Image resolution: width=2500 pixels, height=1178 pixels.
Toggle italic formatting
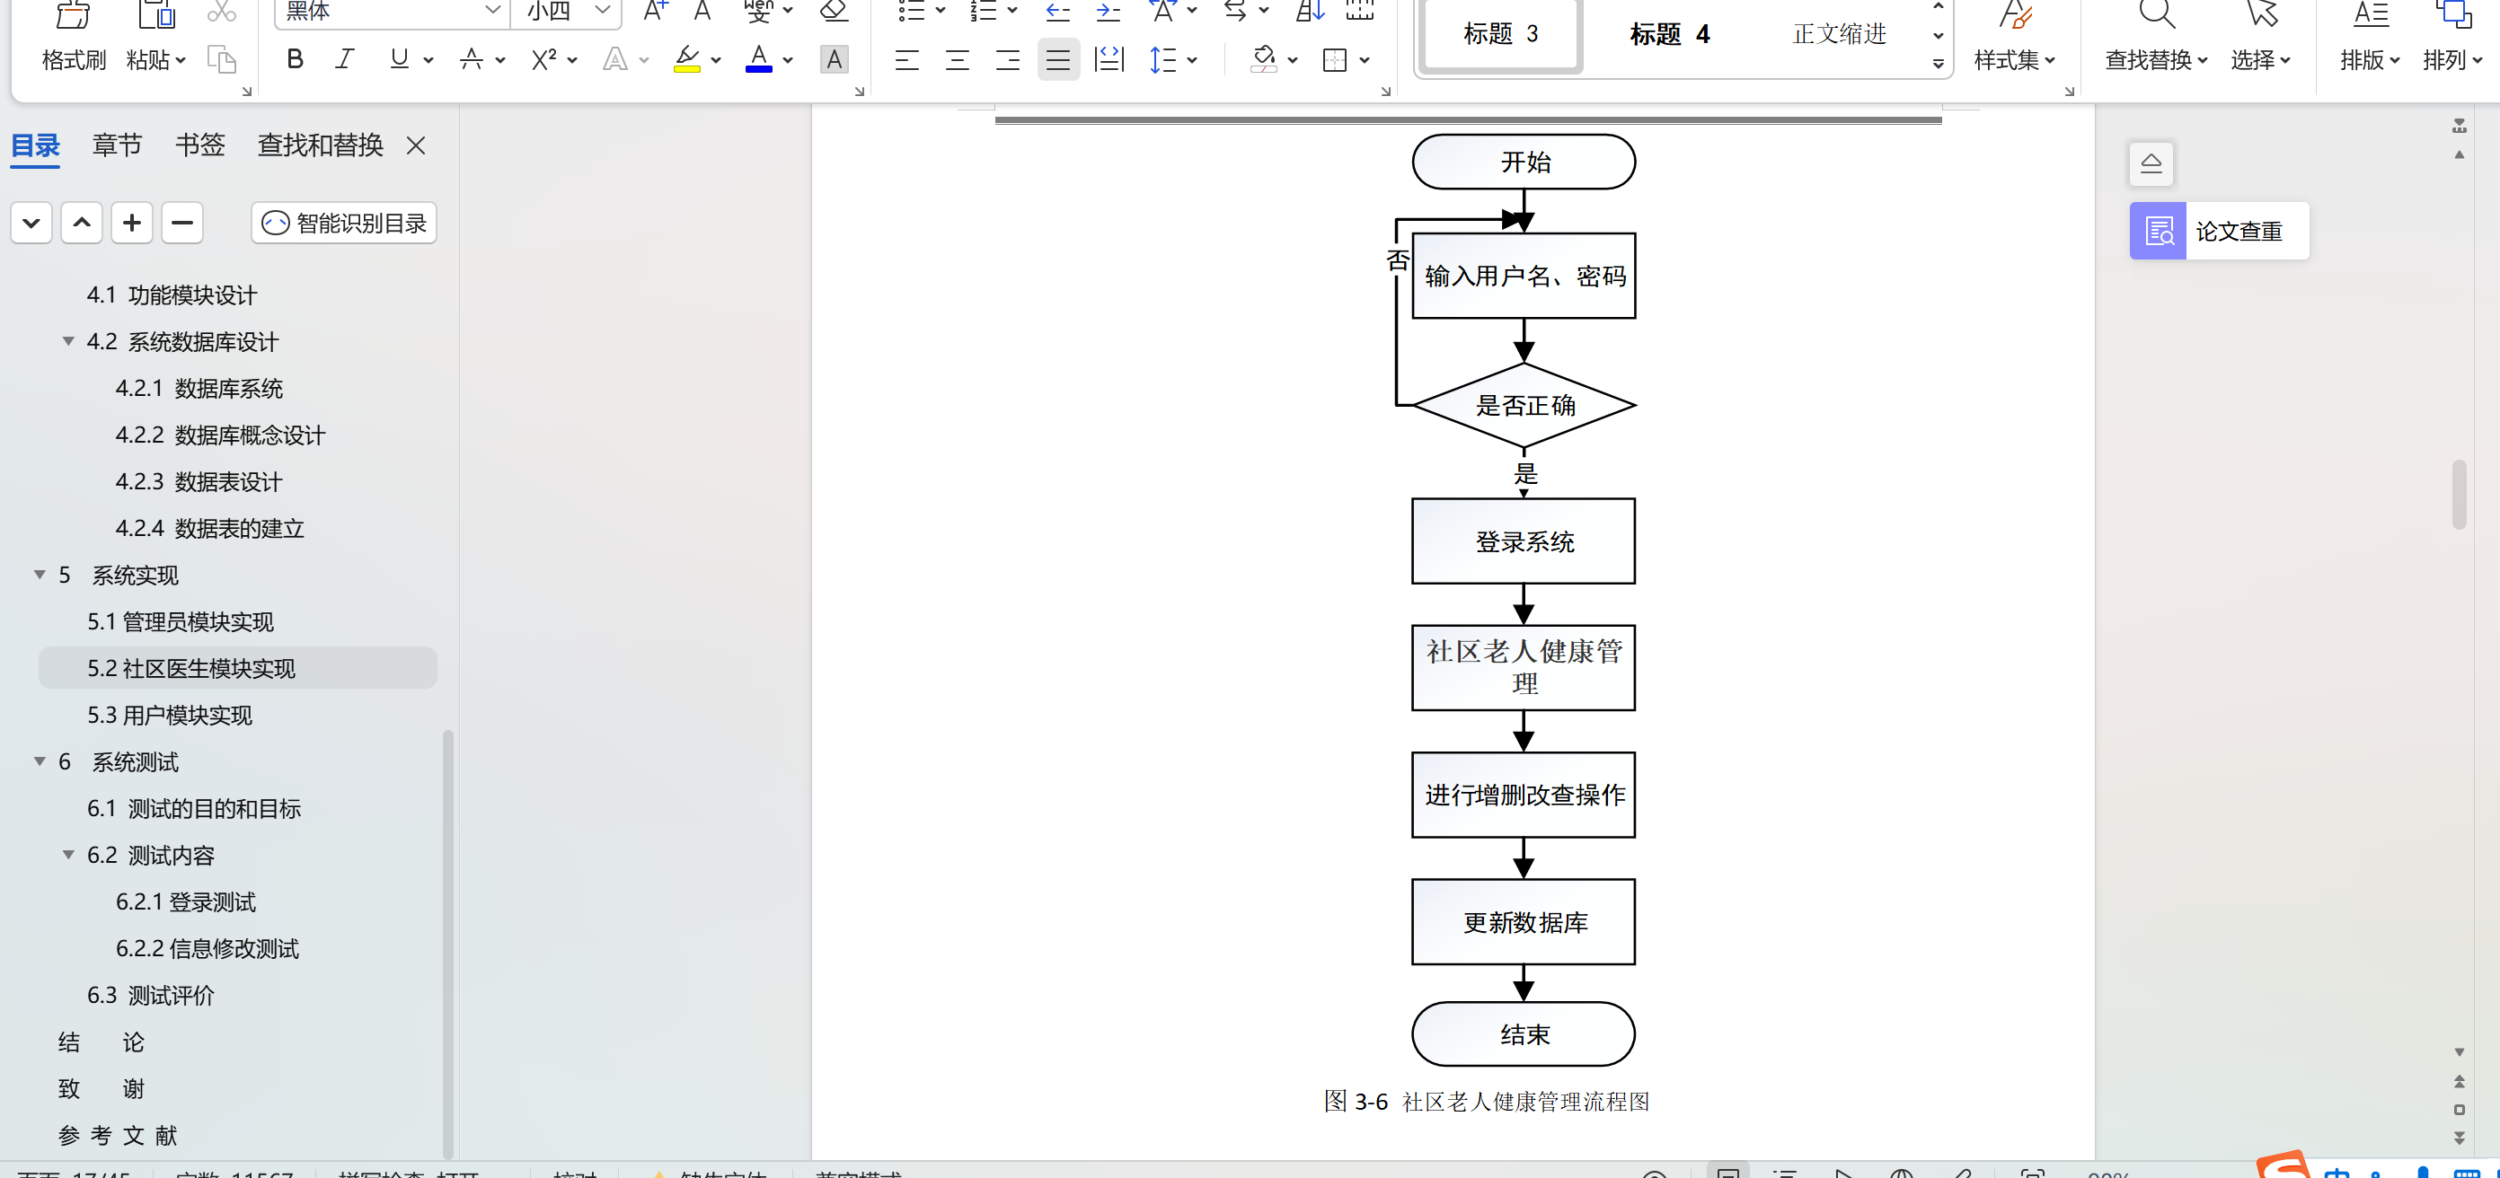tap(343, 60)
